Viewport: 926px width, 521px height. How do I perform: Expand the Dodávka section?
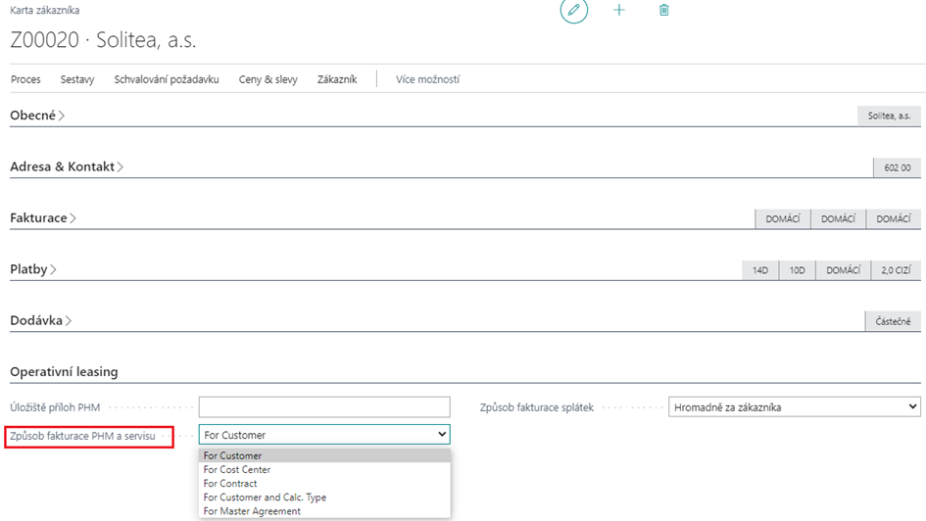[41, 320]
